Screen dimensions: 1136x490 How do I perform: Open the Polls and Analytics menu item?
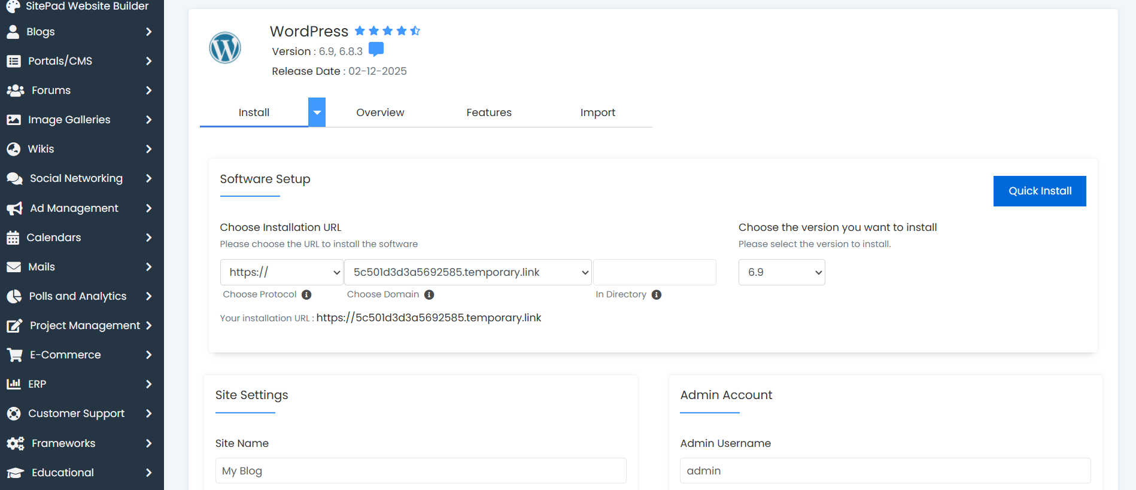(x=82, y=296)
